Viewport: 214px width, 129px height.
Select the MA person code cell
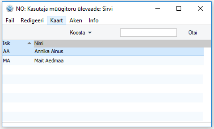(x=7, y=61)
